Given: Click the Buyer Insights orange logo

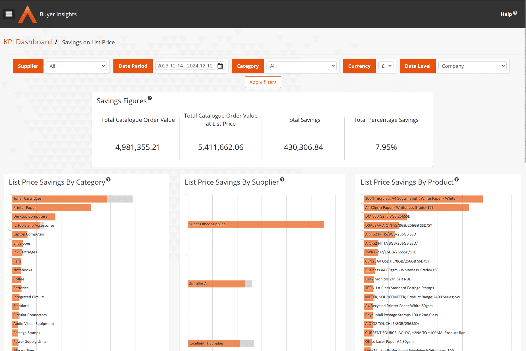Looking at the screenshot, I should [x=27, y=14].
